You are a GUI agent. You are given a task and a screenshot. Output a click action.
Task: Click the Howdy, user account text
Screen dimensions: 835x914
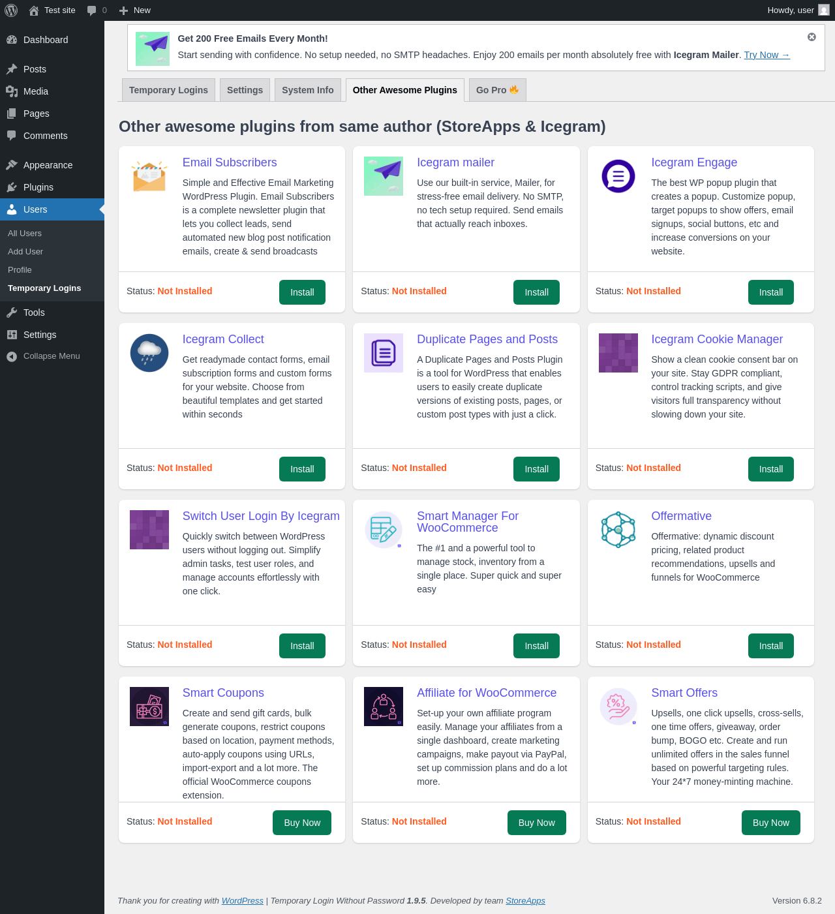791,10
